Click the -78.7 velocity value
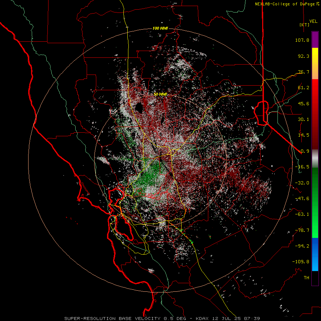321x321 pixels. (302, 230)
